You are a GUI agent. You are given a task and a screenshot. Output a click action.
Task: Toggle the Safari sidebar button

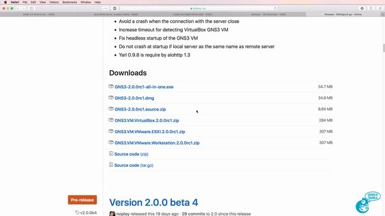pyautogui.click(x=32, y=8)
